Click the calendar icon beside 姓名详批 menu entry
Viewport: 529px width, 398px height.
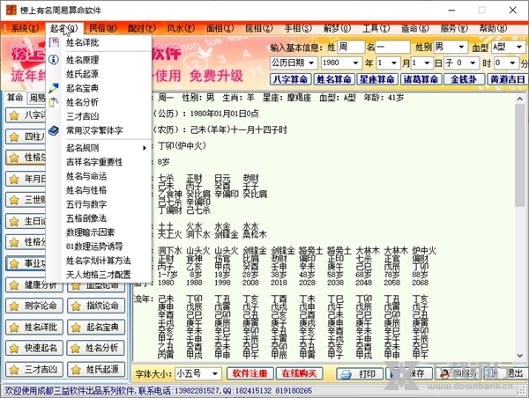[54, 42]
